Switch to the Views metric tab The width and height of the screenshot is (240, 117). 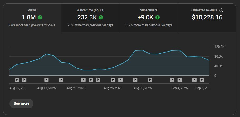click(32, 18)
